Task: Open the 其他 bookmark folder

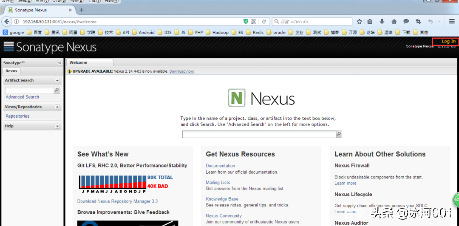Action: click(420, 32)
